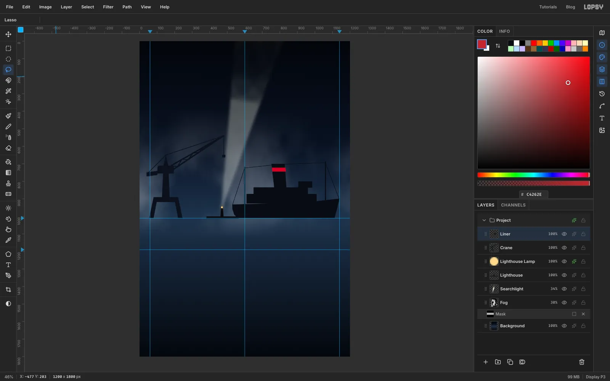This screenshot has height=381, width=610.
Task: Switch to the Info tab
Action: click(504, 31)
